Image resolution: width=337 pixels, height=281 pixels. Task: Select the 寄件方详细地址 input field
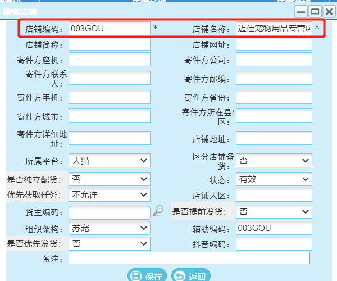[110, 138]
